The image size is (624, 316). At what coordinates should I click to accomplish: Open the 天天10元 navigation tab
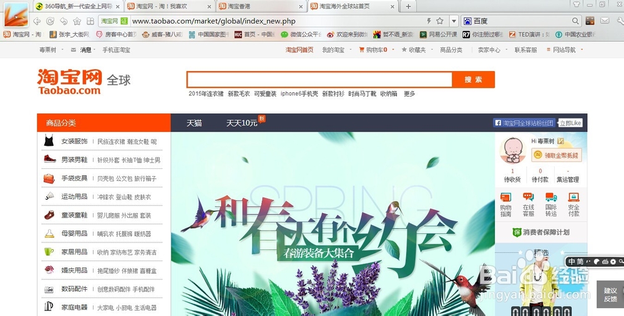(x=241, y=123)
